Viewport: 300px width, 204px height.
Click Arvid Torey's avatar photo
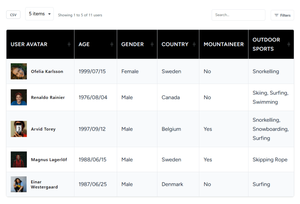[19, 129]
